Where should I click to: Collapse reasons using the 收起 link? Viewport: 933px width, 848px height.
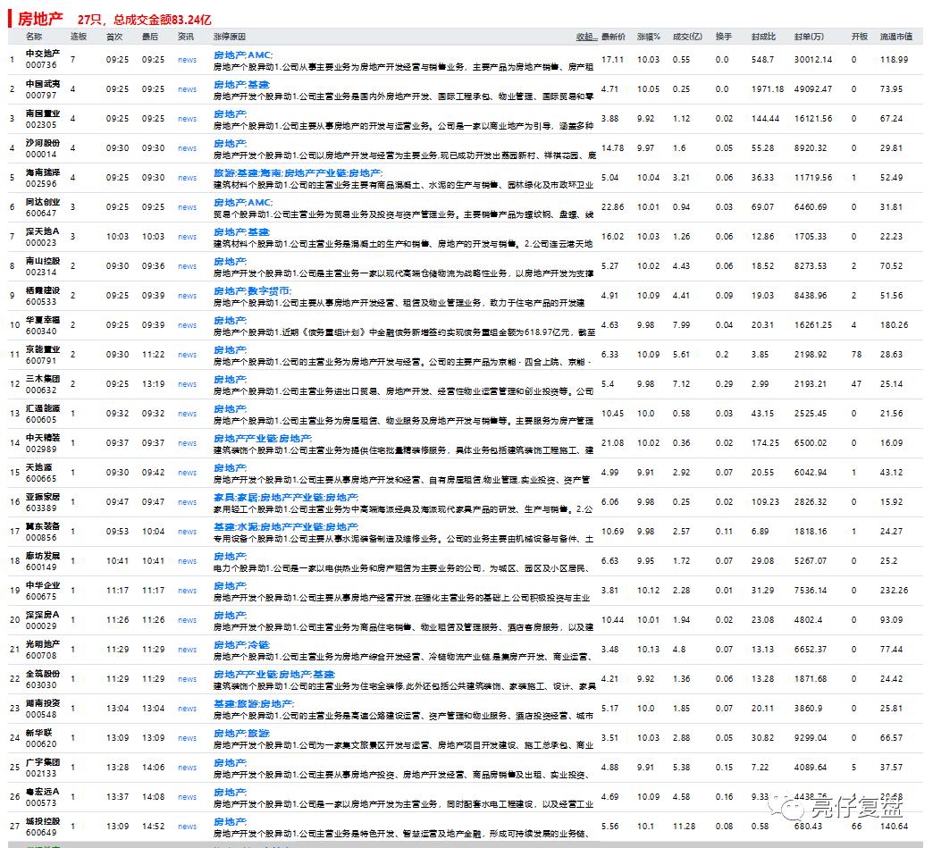click(585, 37)
